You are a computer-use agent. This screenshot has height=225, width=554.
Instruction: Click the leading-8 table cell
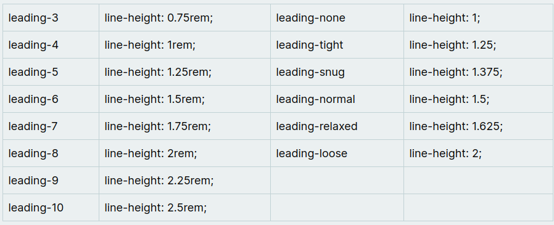pos(51,153)
